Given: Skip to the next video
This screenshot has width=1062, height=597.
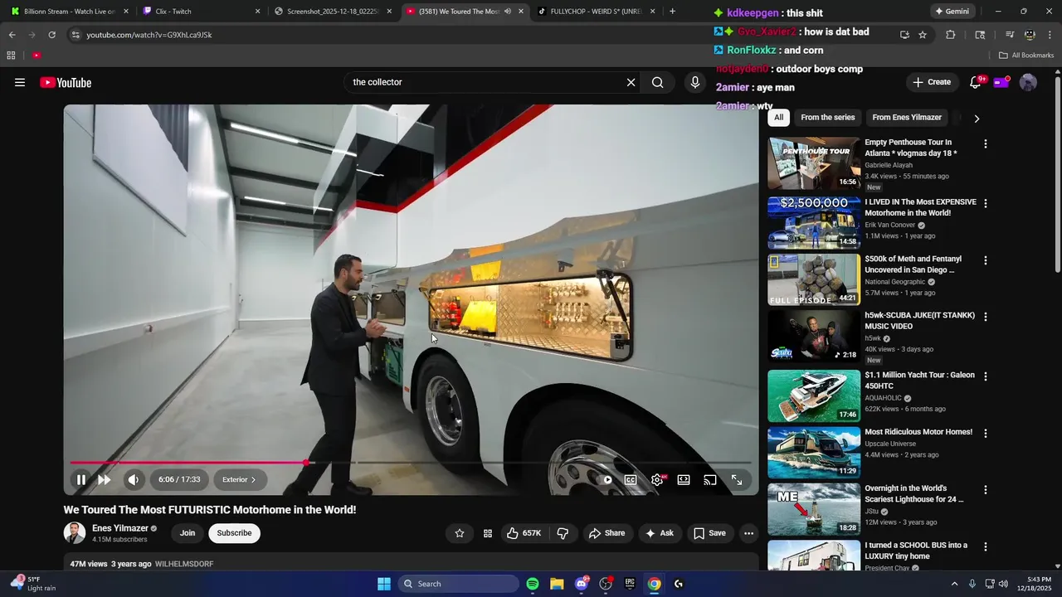Looking at the screenshot, I should (104, 479).
